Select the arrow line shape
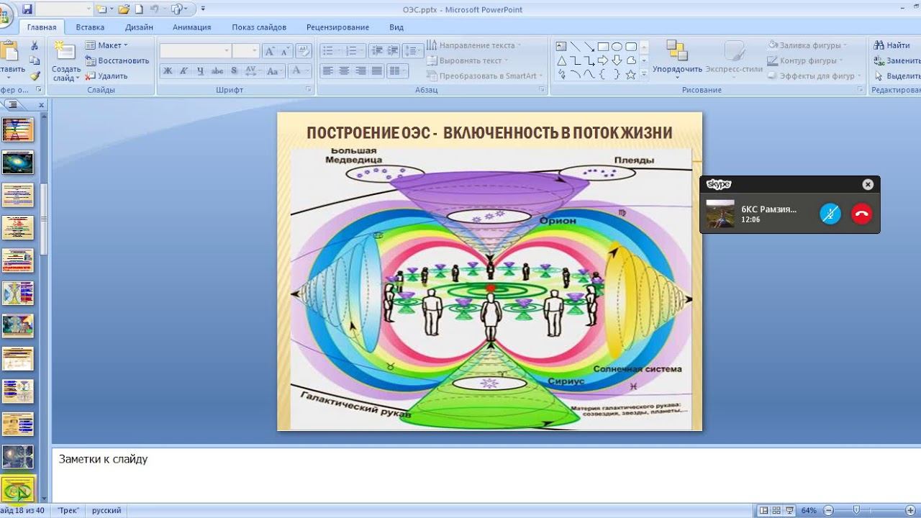Screen dimensions: 921x518 [x=589, y=46]
